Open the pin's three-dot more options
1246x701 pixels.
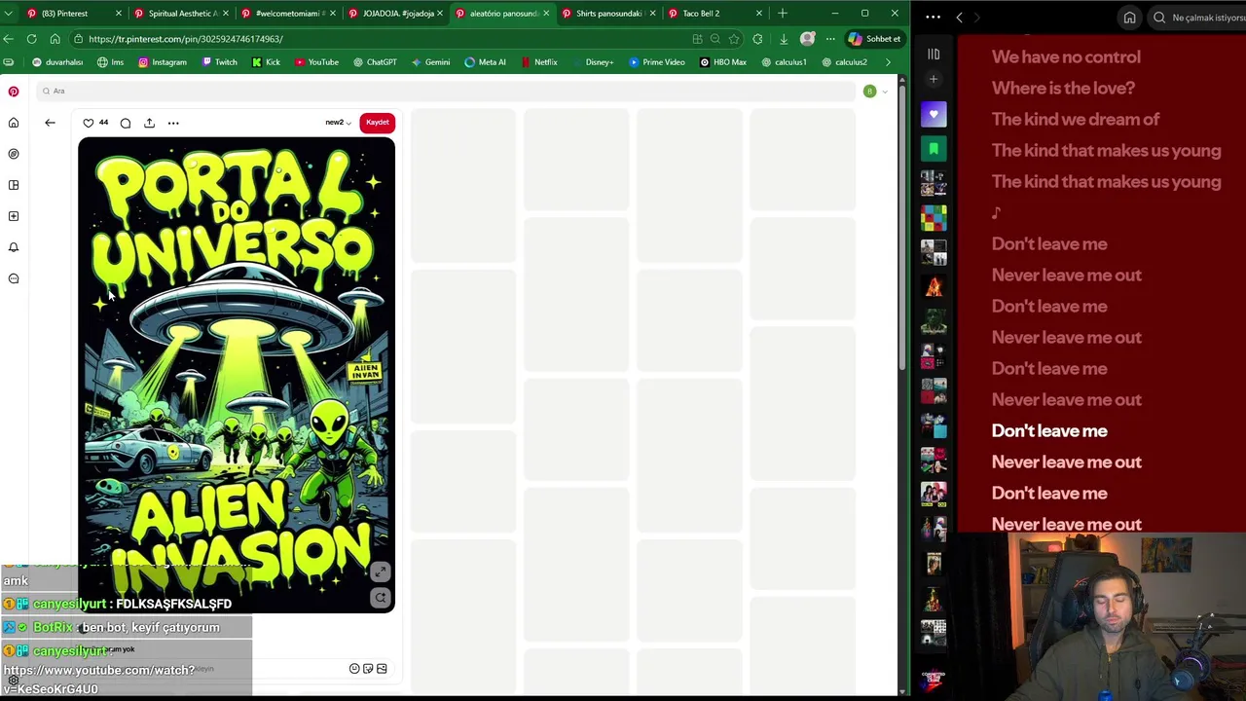point(173,123)
